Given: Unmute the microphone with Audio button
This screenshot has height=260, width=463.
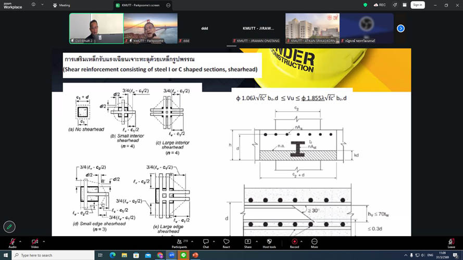Looking at the screenshot, I should click(12, 242).
